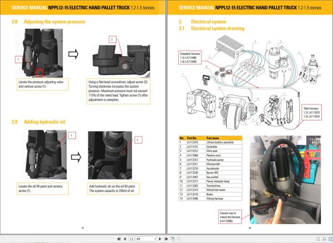Image resolution: width=333 pixels, height=243 pixels.
Task: Click the 'Wire seat' part row
Action: 210,151
